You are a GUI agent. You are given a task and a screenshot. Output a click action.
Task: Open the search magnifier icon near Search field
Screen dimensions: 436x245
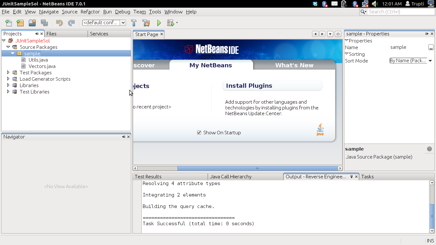click(363, 11)
